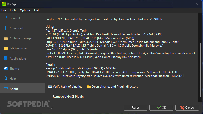Viewport: 203px width, 114px height.
Task: Open the Options menu
Action: [x=25, y=10]
